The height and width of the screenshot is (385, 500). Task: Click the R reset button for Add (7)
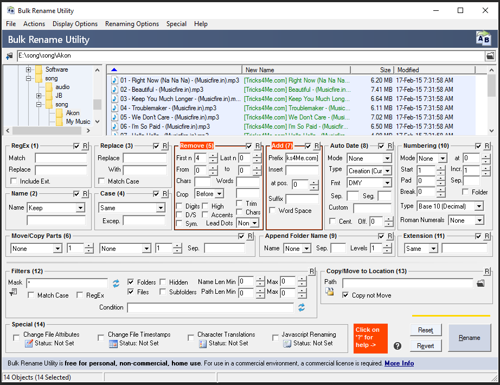pos(317,146)
